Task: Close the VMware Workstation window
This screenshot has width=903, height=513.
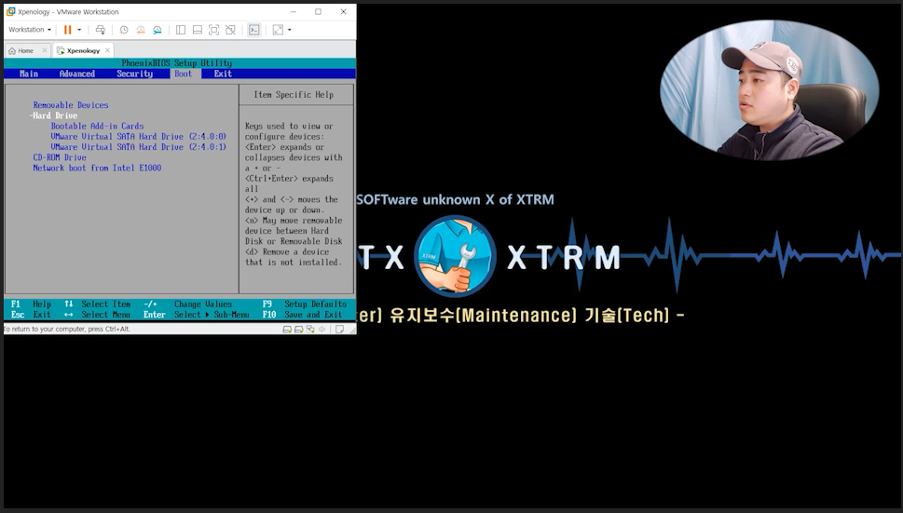Action: [343, 11]
